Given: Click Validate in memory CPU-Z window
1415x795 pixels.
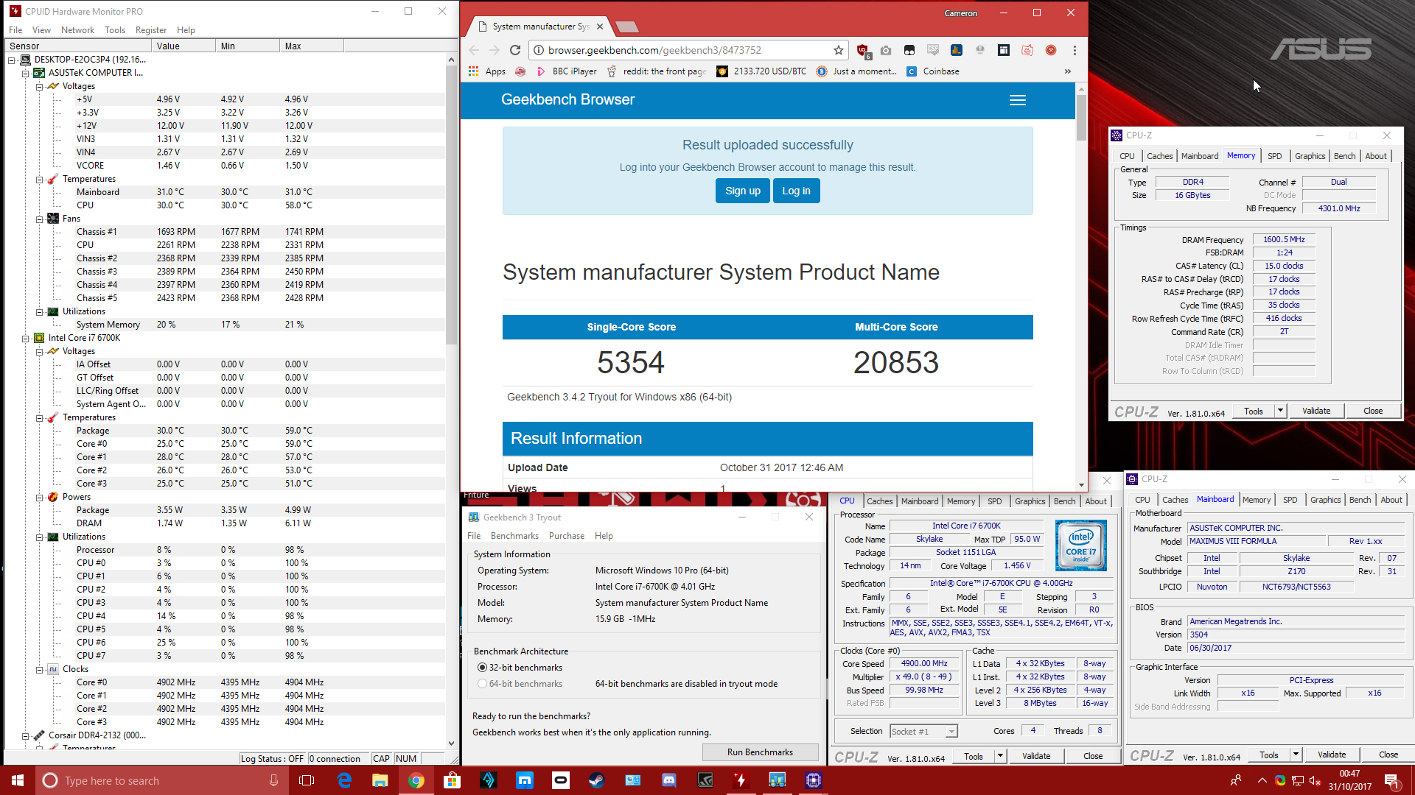Looking at the screenshot, I should 1316,411.
